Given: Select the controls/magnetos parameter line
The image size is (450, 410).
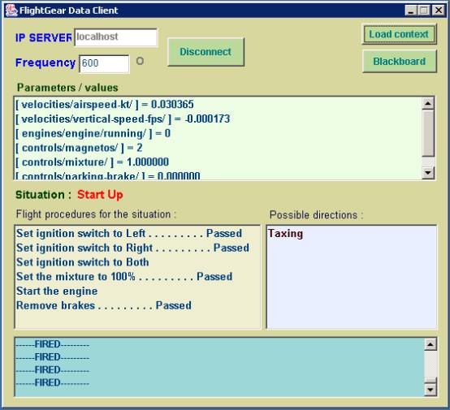Looking at the screenshot, I should 79,148.
